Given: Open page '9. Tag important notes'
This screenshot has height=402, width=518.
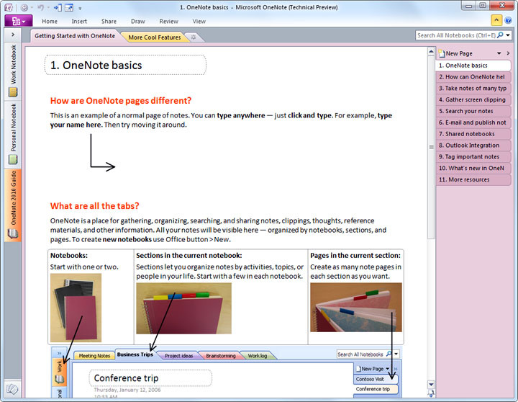Looking at the screenshot, I should tap(473, 157).
